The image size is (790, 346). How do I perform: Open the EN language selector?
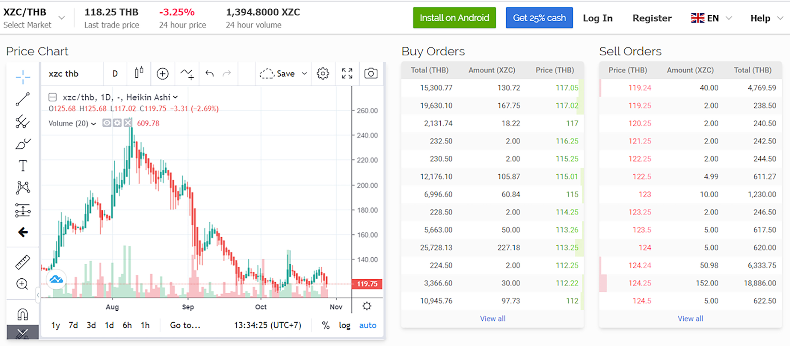click(711, 18)
